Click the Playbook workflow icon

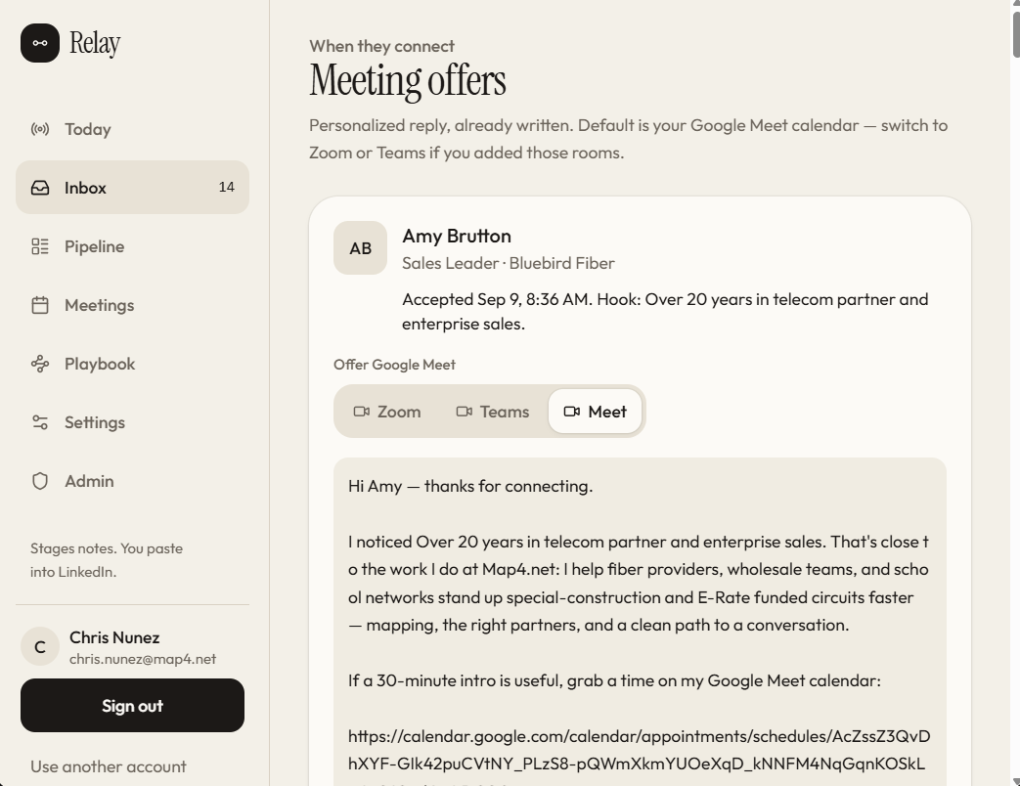click(x=40, y=364)
